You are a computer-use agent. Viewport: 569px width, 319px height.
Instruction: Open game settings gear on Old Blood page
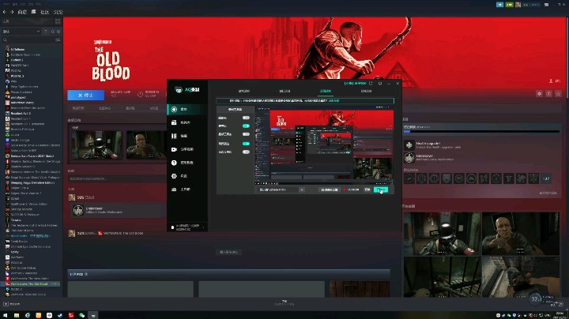coord(539,94)
